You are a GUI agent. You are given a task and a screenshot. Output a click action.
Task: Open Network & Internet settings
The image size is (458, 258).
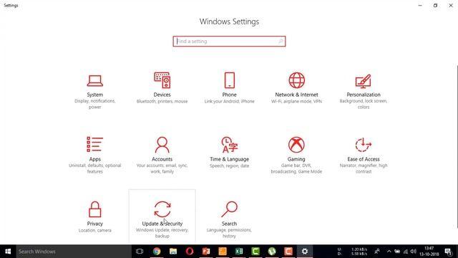coord(296,91)
